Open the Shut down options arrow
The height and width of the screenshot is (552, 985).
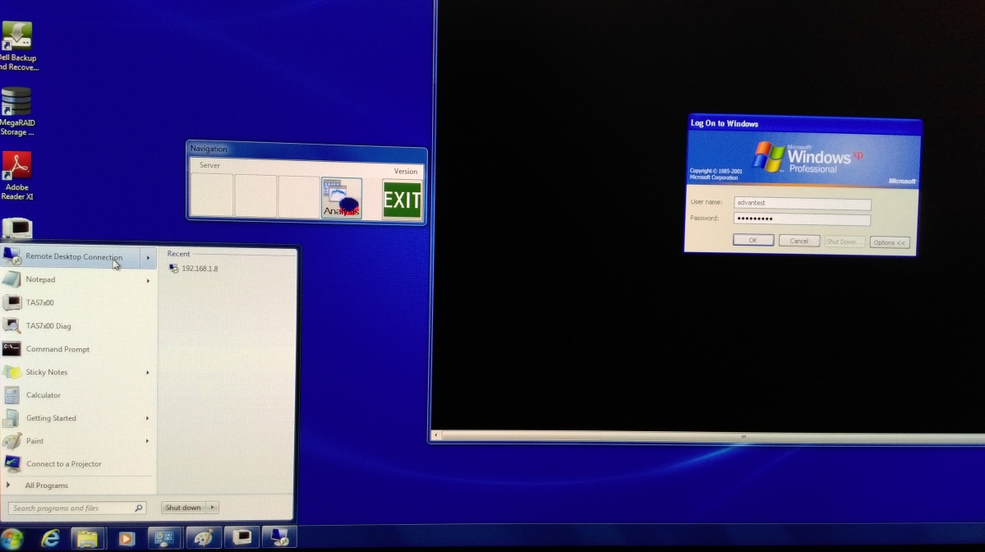click(213, 508)
